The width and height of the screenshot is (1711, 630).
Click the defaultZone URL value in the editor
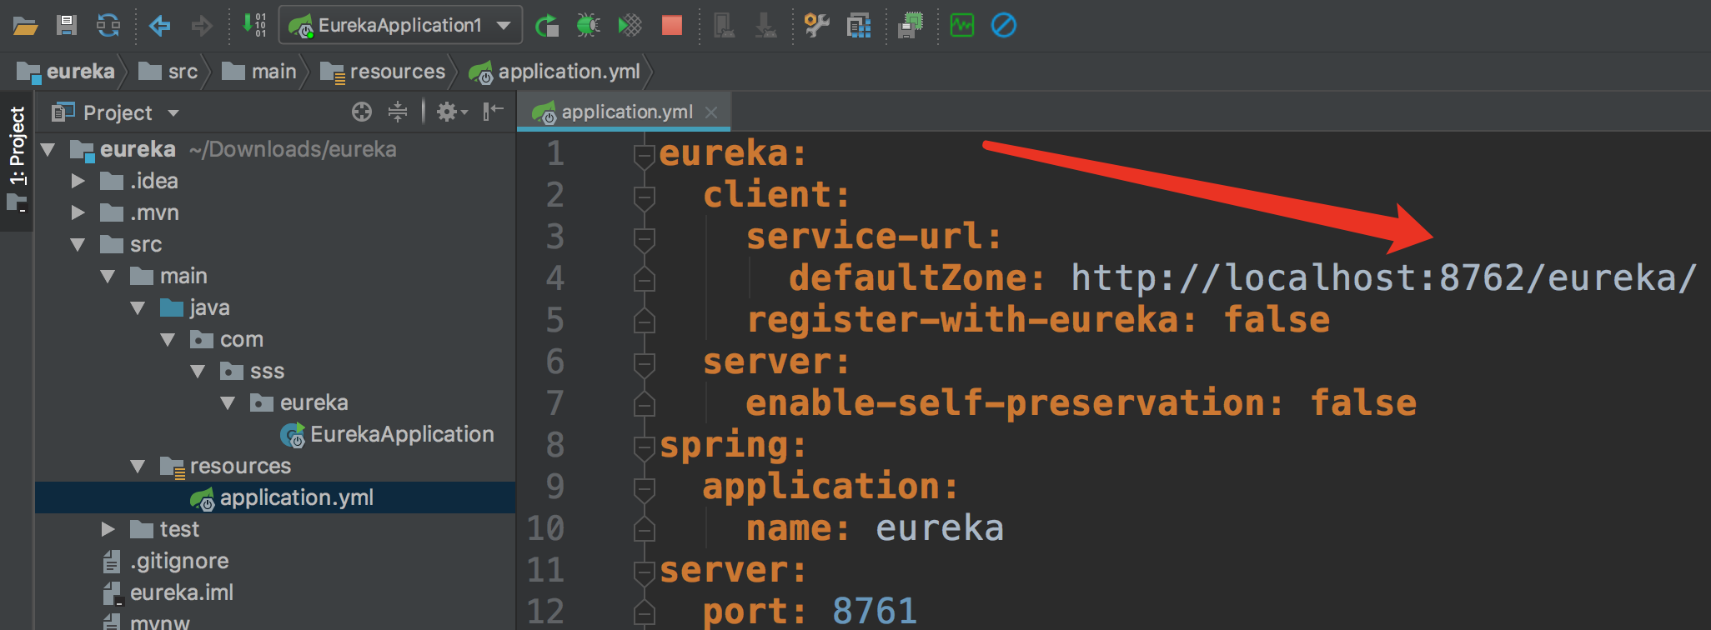pyautogui.click(x=1383, y=278)
